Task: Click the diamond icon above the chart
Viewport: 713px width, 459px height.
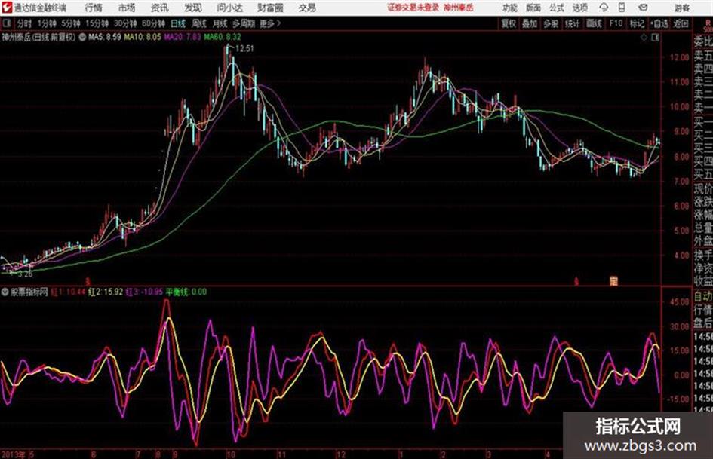Action: 644,38
